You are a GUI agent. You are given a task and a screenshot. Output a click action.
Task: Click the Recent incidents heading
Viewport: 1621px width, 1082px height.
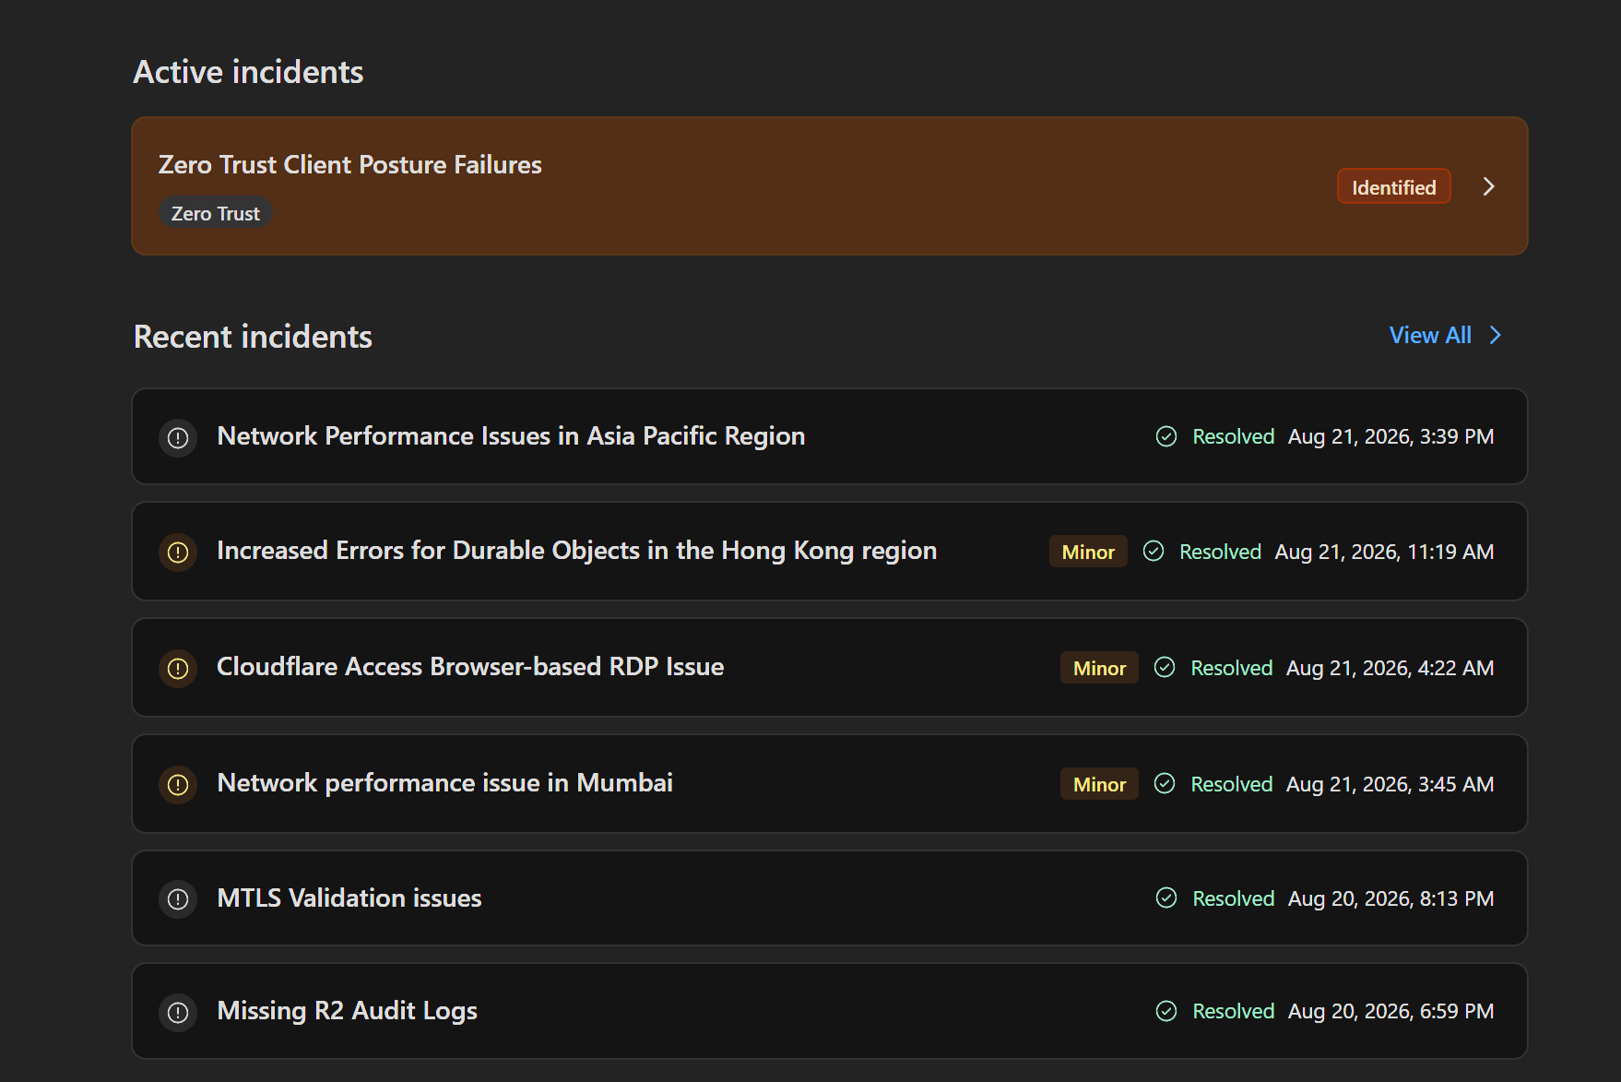253,337
